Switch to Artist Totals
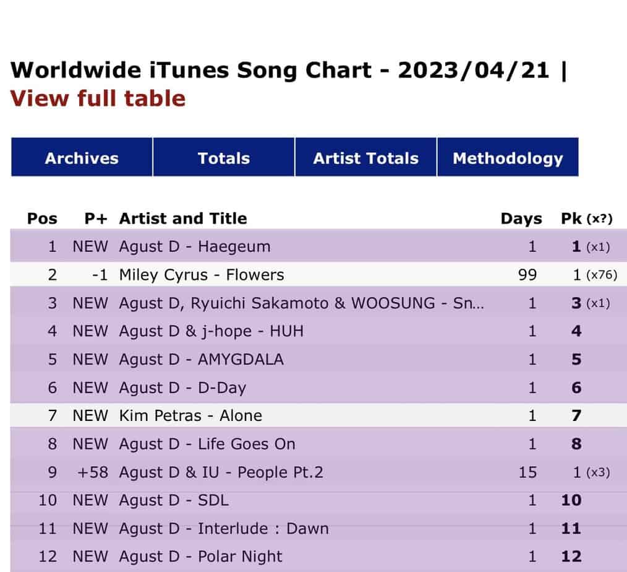The image size is (627, 572). [x=365, y=158]
